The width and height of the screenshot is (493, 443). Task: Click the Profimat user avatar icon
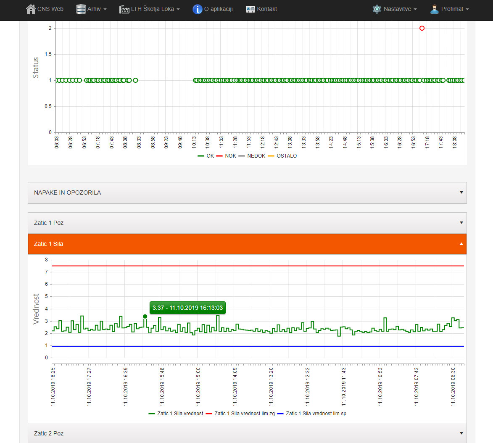tap(435, 9)
